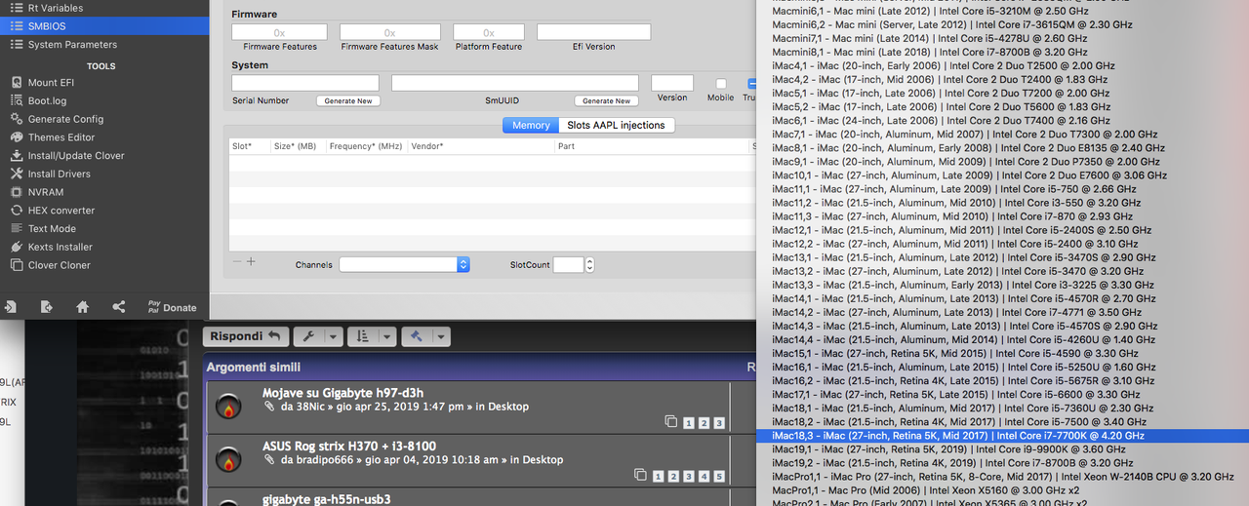
Task: Go to page 5 of ASUS Rog strix topic
Action: click(719, 476)
